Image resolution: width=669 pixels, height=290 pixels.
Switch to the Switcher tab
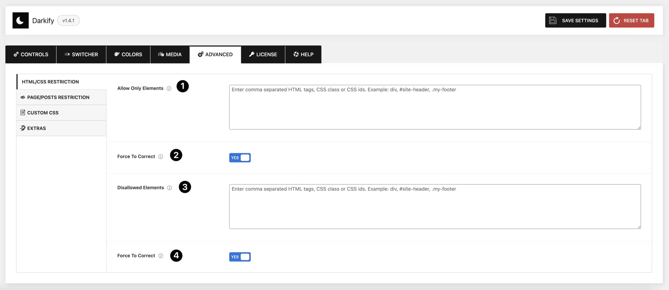[x=81, y=55]
